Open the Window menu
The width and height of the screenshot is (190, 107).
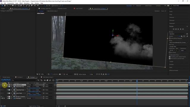coord(37,3)
